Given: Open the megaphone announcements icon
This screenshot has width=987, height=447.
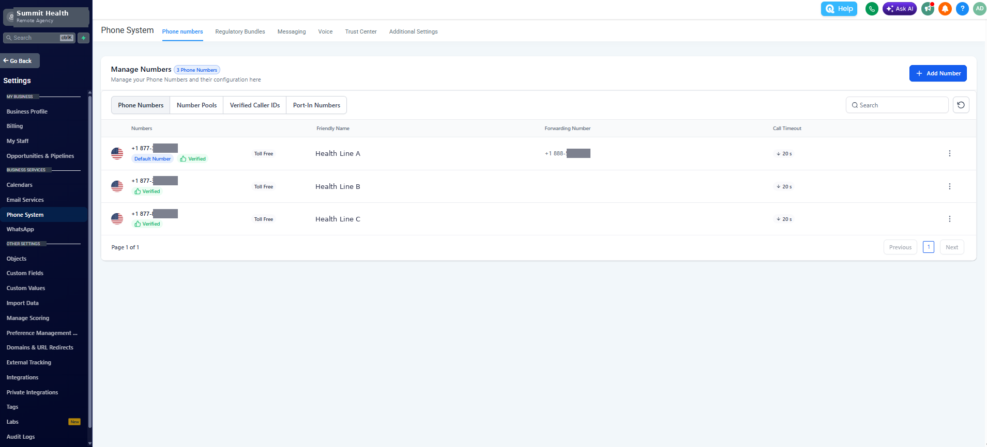Looking at the screenshot, I should (x=928, y=9).
